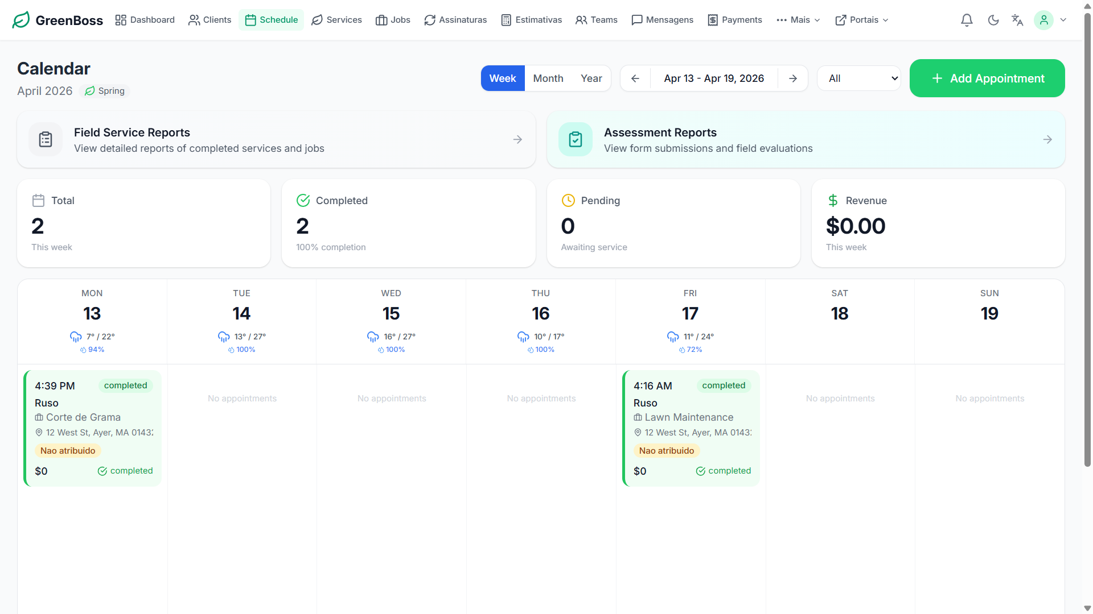
Task: Open the All filter dropdown
Action: pyautogui.click(x=858, y=78)
